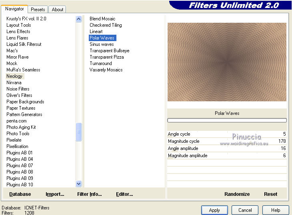Viewport: 292px width, 215px height.
Task: Select Liquid Silk Filtersut category
Action: (24, 44)
